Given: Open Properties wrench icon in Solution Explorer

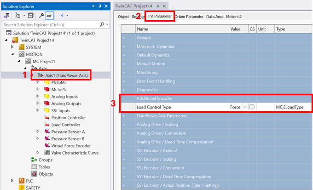Looking at the screenshot, I should pyautogui.click(x=41, y=15).
